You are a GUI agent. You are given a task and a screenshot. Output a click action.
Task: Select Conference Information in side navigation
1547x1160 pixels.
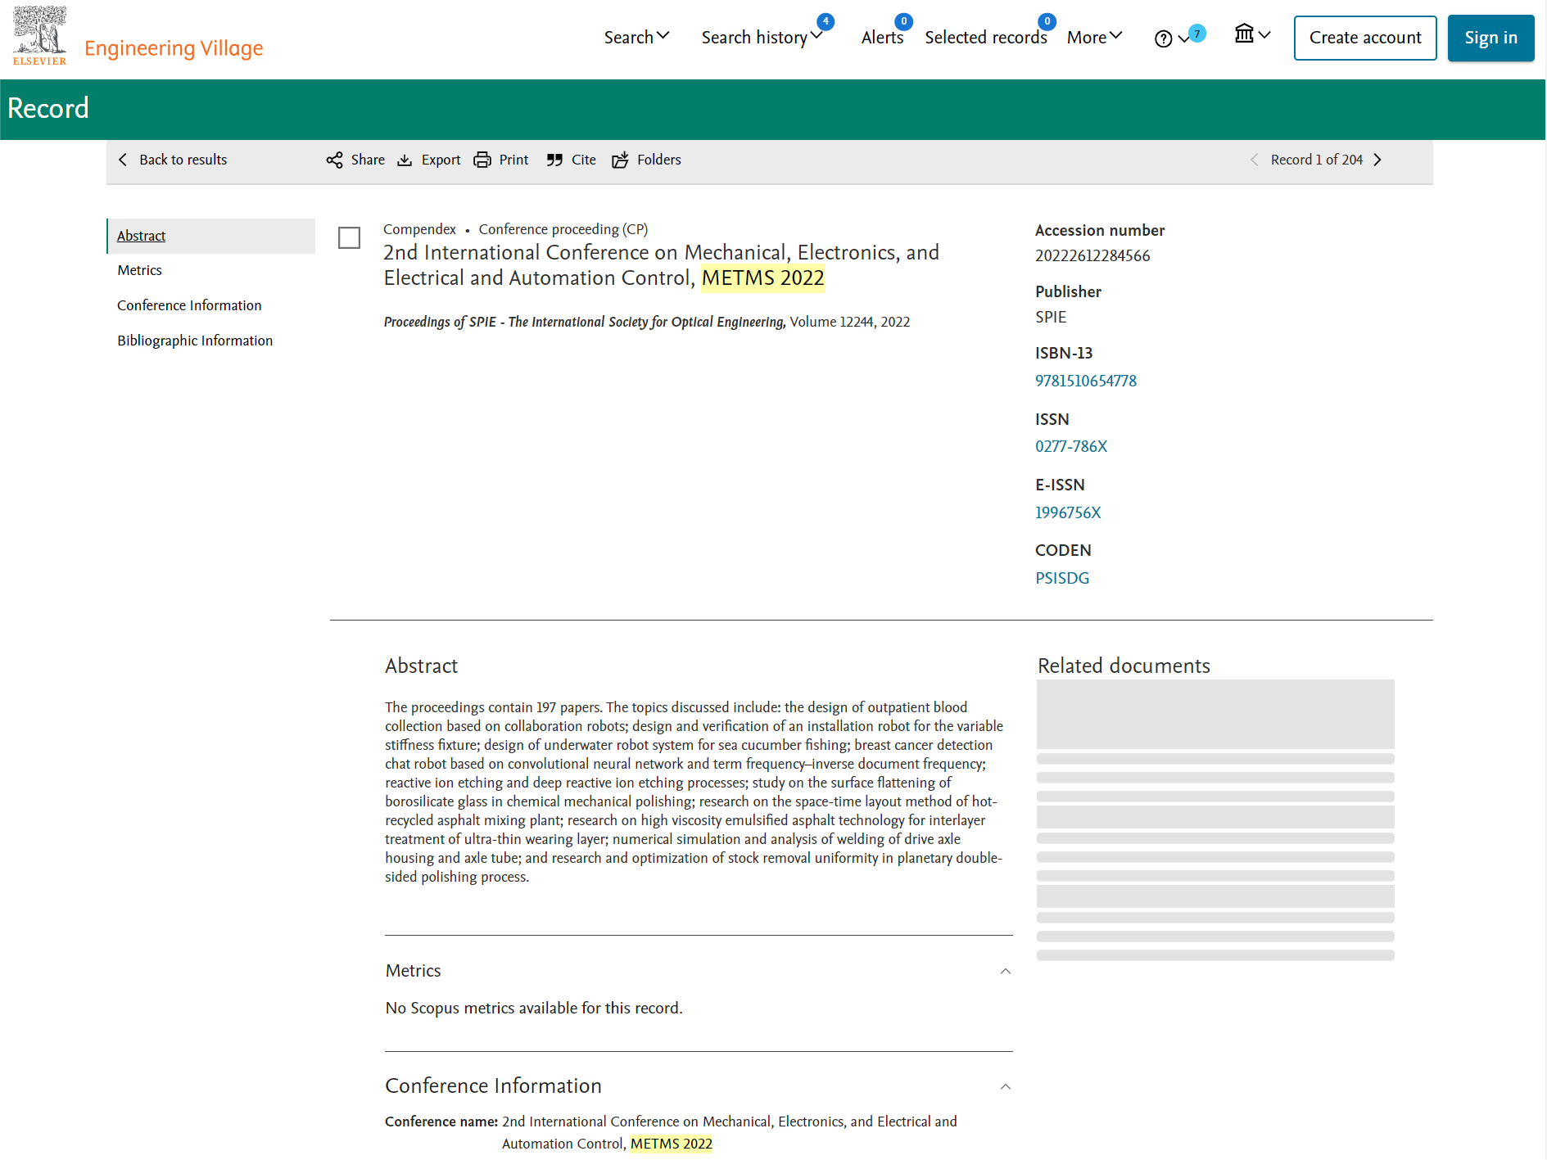pyautogui.click(x=189, y=305)
